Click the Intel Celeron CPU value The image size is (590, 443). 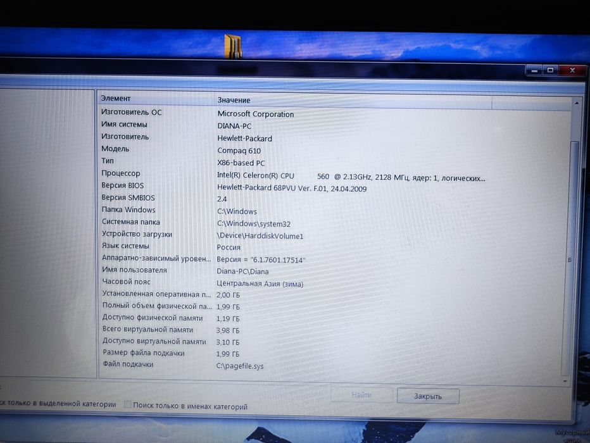tap(351, 177)
